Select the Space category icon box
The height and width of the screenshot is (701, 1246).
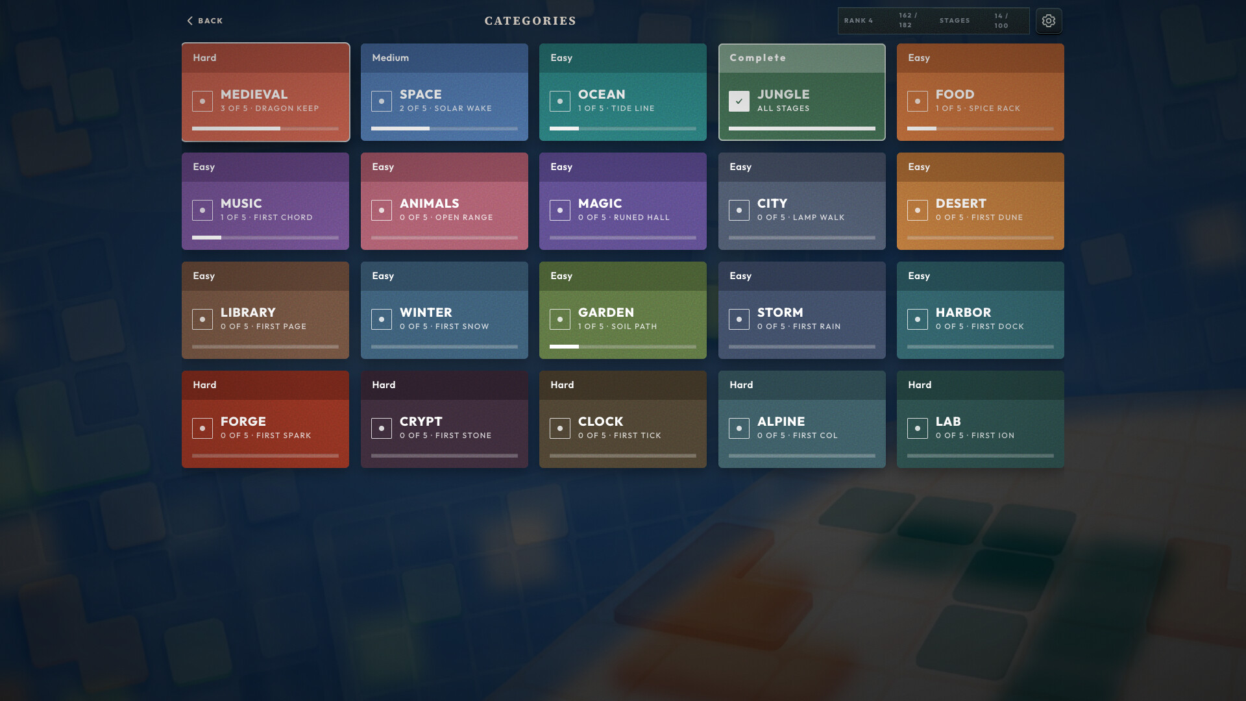point(382,101)
